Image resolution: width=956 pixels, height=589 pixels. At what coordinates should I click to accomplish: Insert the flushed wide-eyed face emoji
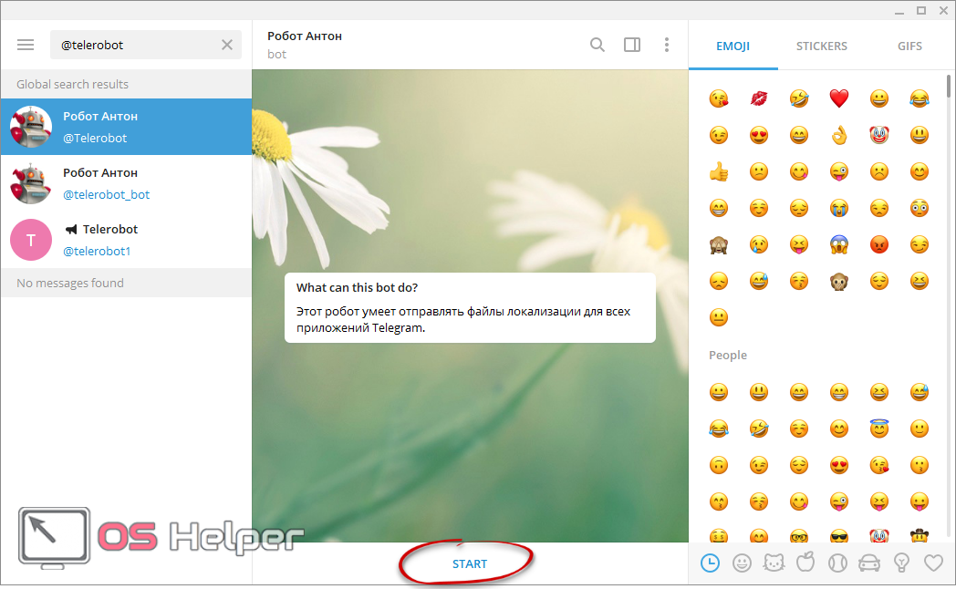[920, 208]
